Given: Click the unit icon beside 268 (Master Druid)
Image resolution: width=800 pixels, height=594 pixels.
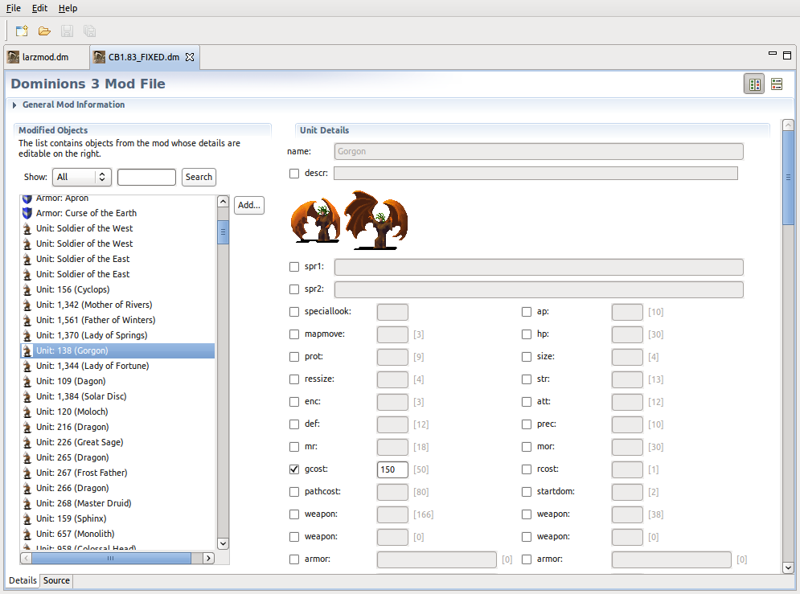Looking at the screenshot, I should (27, 504).
